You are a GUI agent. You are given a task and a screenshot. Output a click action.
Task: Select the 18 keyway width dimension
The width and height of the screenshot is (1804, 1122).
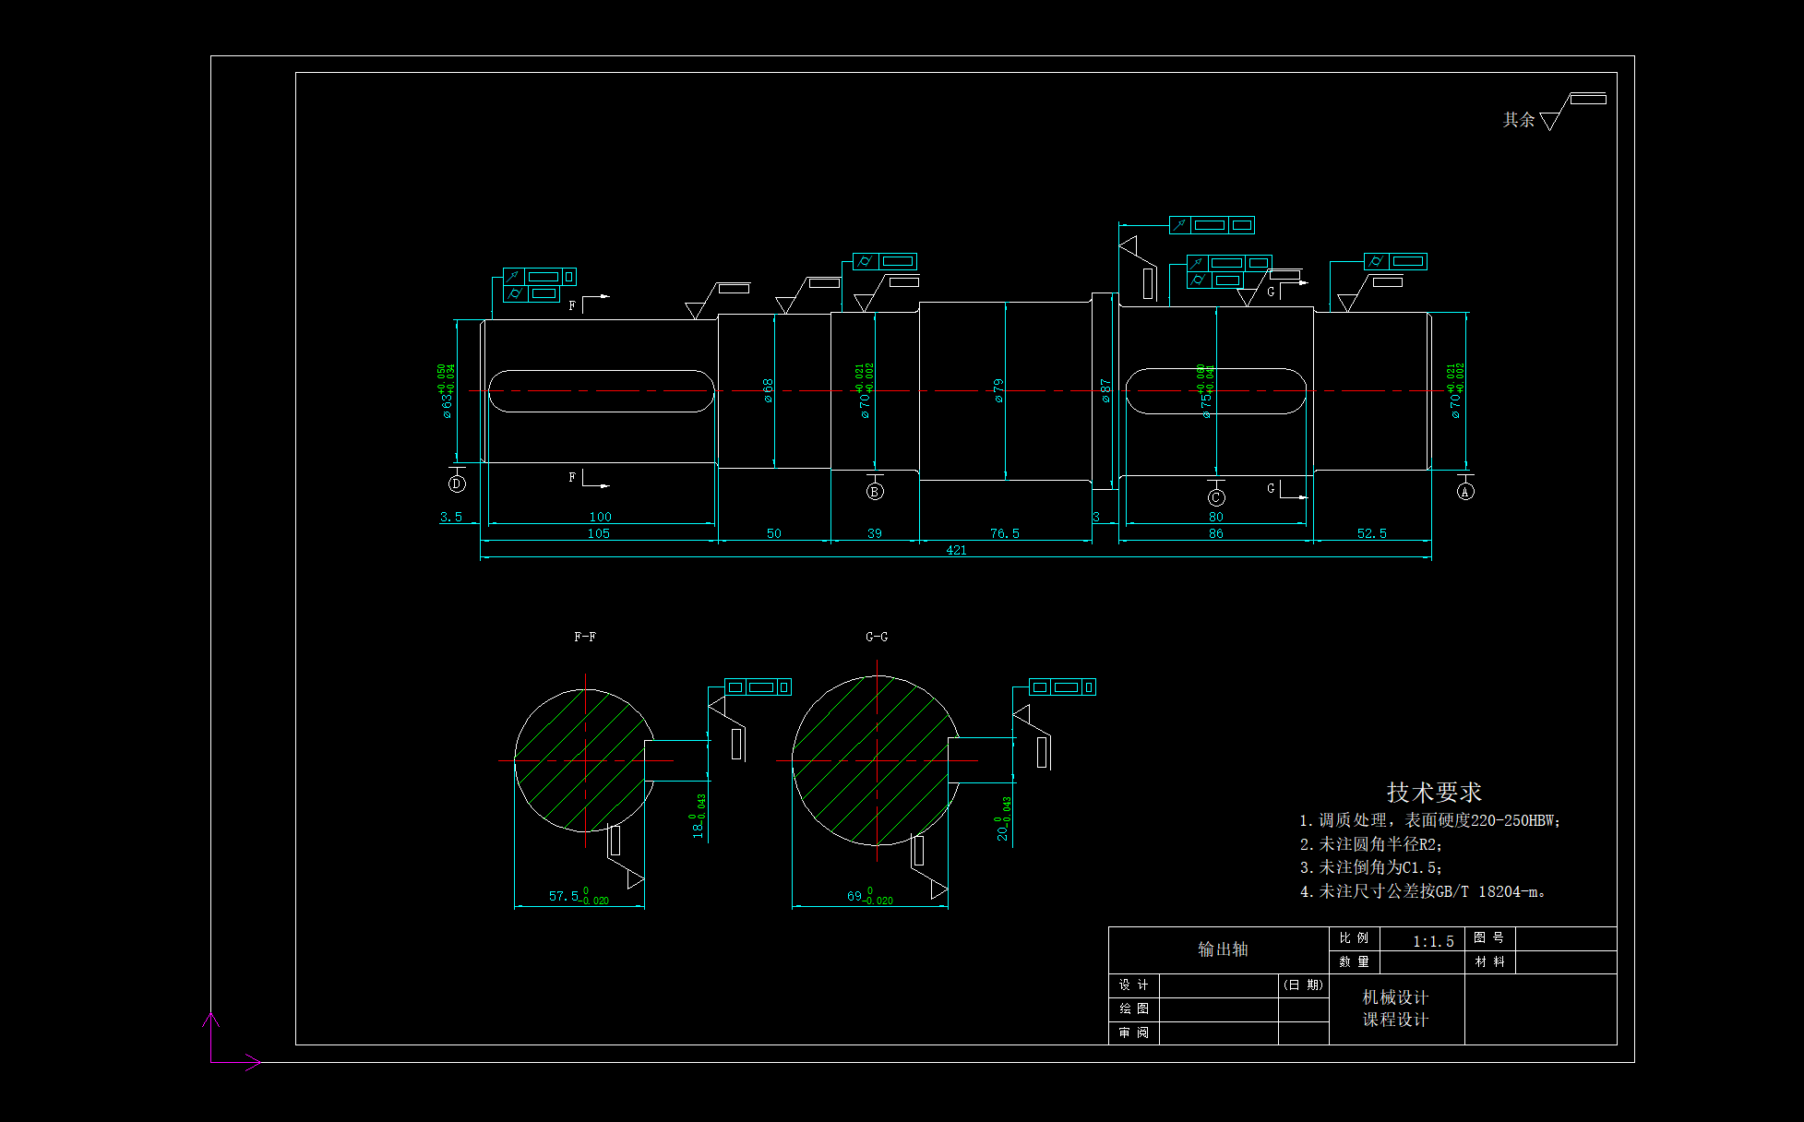pyautogui.click(x=699, y=817)
